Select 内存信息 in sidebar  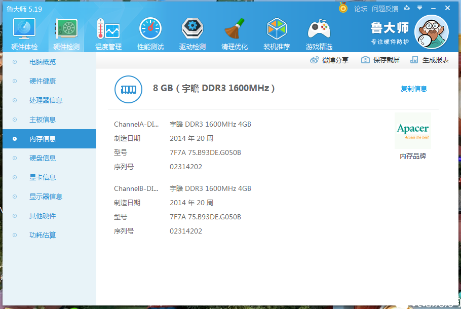49,139
